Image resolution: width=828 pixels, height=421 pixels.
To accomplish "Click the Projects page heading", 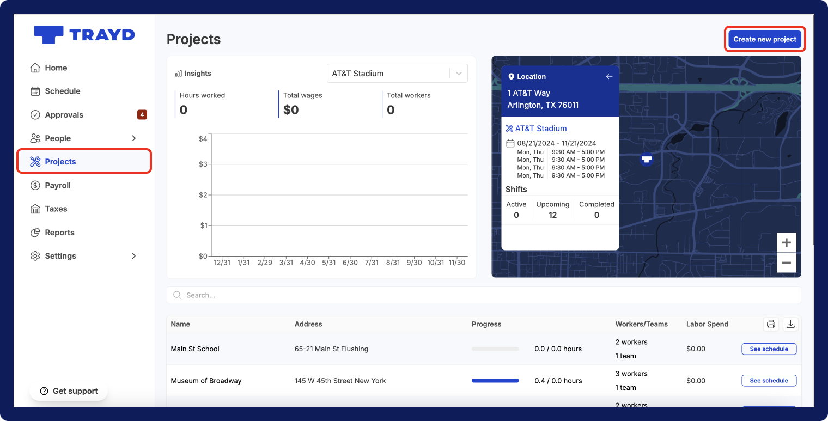I will click(193, 39).
